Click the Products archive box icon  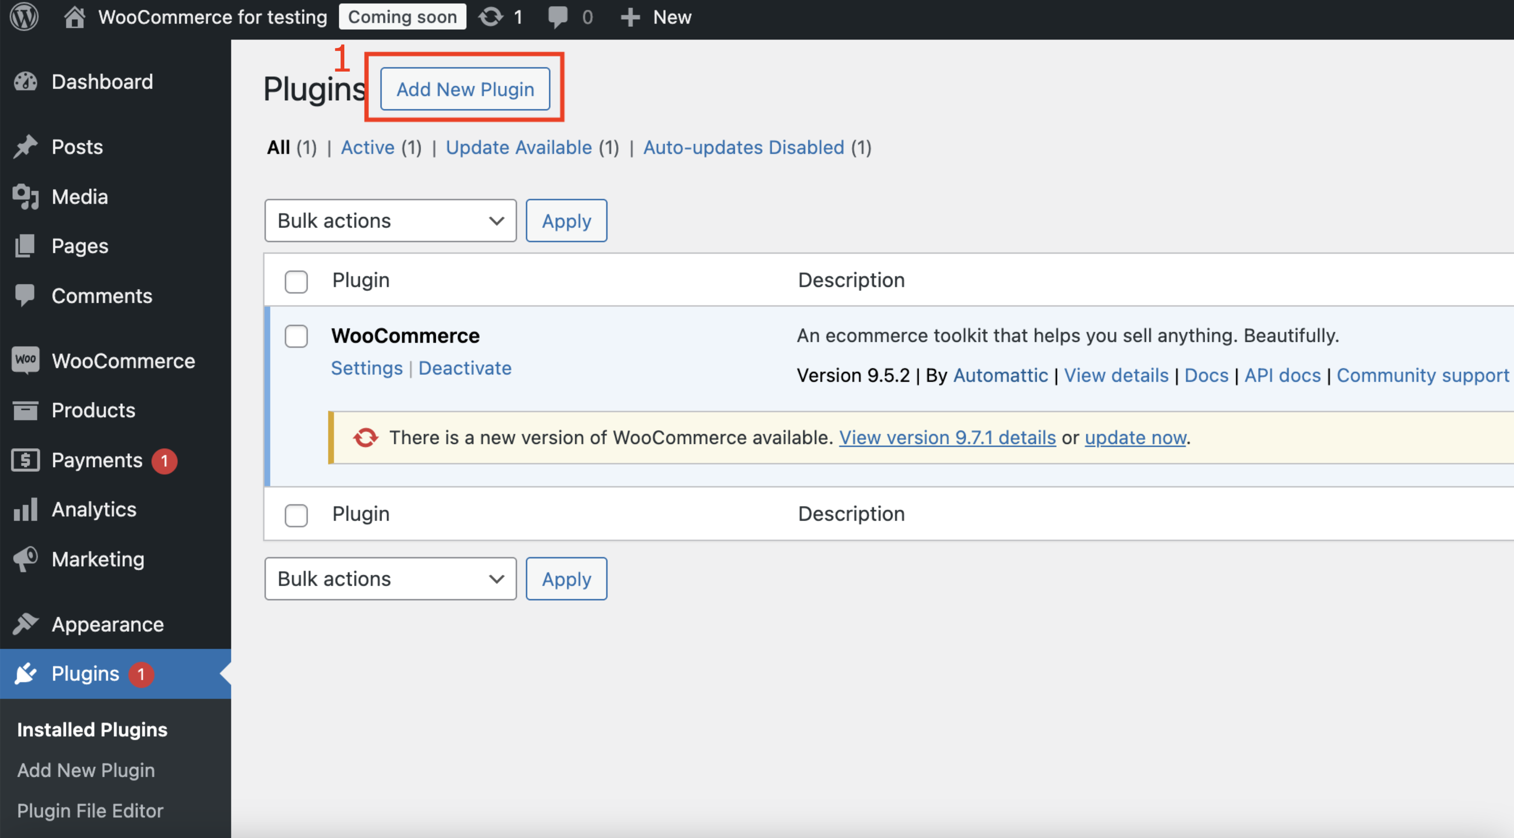(x=25, y=410)
